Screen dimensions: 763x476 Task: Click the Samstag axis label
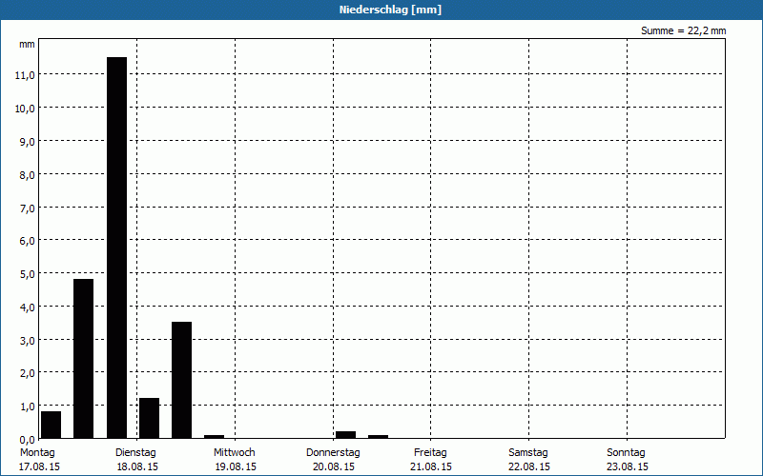[528, 453]
